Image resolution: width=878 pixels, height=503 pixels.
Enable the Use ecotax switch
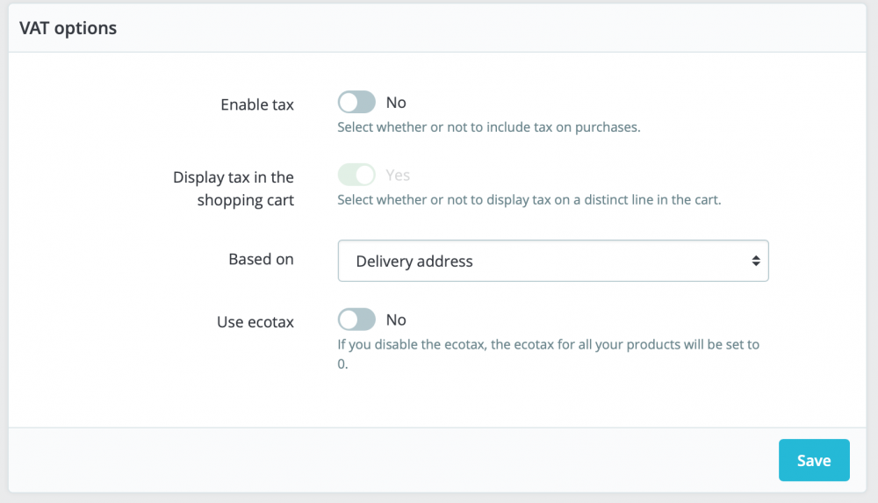coord(356,320)
